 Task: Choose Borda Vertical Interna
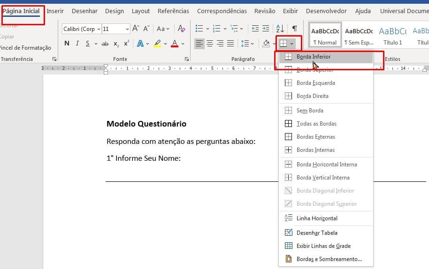point(326,178)
